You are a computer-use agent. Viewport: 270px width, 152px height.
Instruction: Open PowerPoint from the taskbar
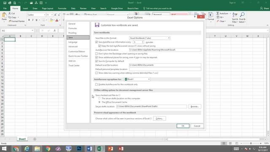pos(111,149)
